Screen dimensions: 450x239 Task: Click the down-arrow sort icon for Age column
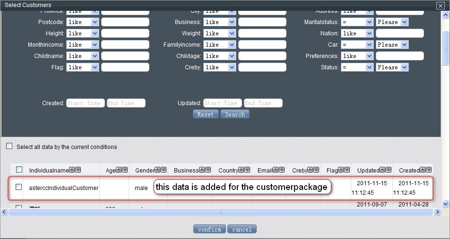coord(125,170)
